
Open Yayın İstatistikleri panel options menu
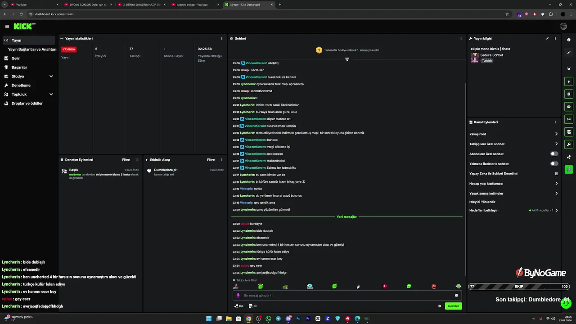click(222, 38)
